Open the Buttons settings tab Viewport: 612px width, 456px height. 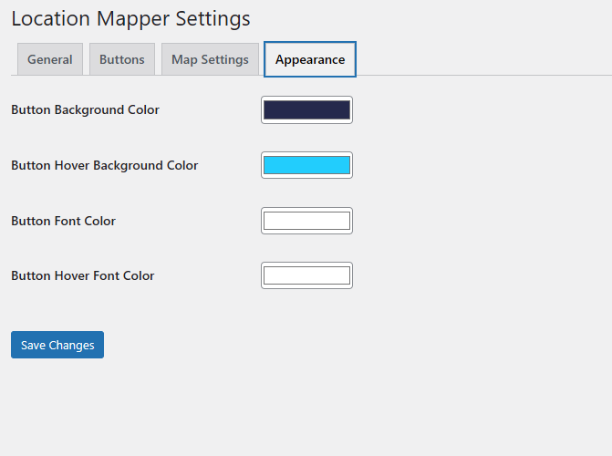click(x=121, y=59)
